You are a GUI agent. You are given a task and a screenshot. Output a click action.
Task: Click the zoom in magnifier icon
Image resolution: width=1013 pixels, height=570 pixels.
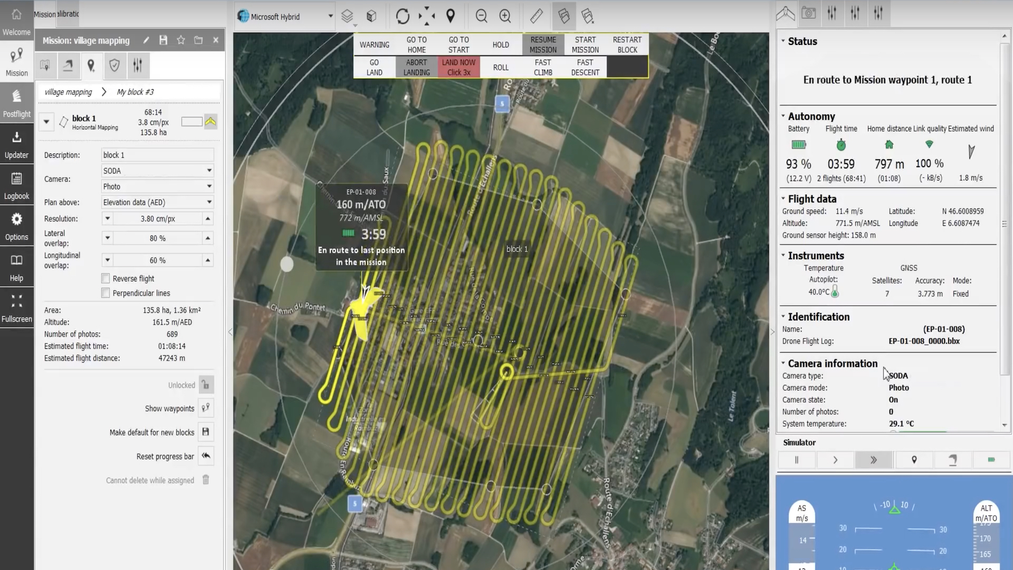coord(505,16)
